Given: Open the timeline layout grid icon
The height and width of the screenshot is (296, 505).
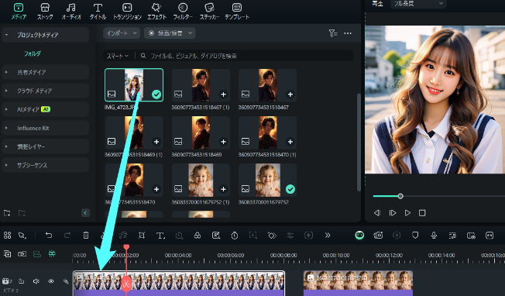Looking at the screenshot, I should (x=8, y=235).
